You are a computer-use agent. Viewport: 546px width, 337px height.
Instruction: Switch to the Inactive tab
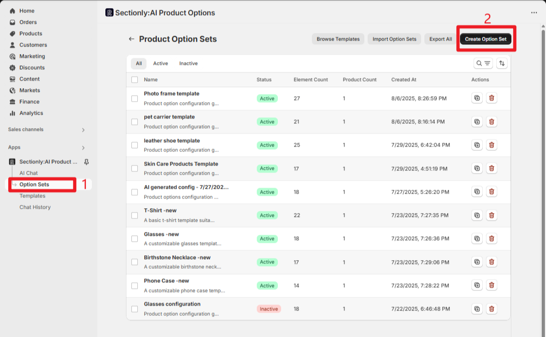(x=188, y=63)
